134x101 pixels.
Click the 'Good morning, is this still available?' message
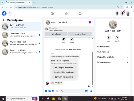[x=65, y=57]
